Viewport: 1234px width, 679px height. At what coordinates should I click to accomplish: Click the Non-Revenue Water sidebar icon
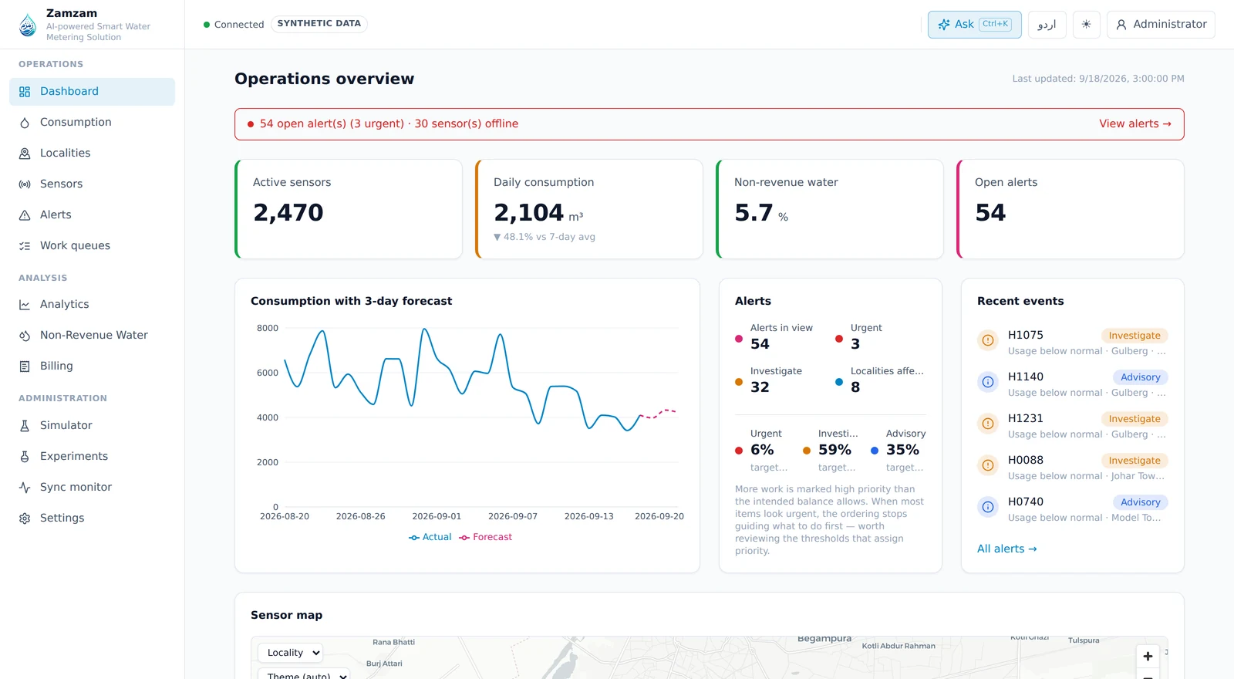[x=25, y=336]
